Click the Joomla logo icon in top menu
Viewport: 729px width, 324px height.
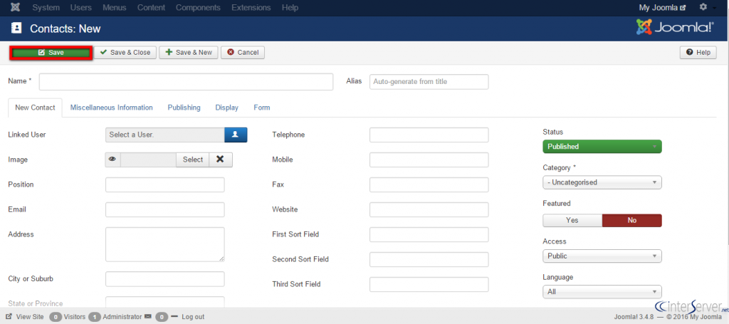[x=15, y=7]
